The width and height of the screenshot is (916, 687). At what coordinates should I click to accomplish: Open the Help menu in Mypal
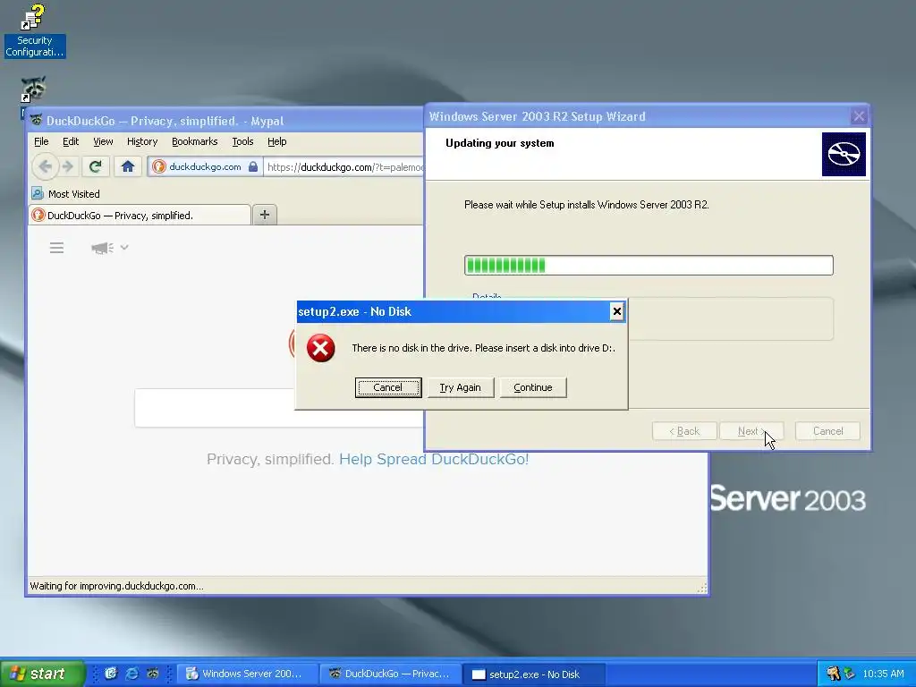pos(277,141)
